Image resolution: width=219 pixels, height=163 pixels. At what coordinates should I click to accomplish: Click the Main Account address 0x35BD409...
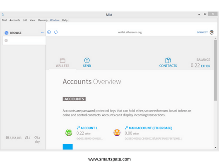tap(153, 138)
